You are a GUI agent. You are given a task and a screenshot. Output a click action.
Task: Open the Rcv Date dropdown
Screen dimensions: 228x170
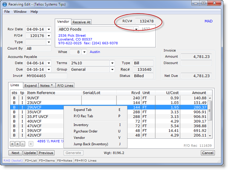coord(48,29)
